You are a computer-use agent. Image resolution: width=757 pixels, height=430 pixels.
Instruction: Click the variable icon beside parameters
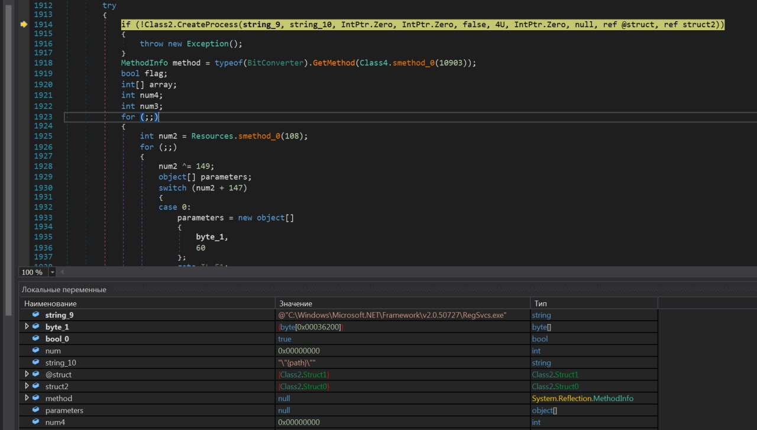[x=35, y=410]
